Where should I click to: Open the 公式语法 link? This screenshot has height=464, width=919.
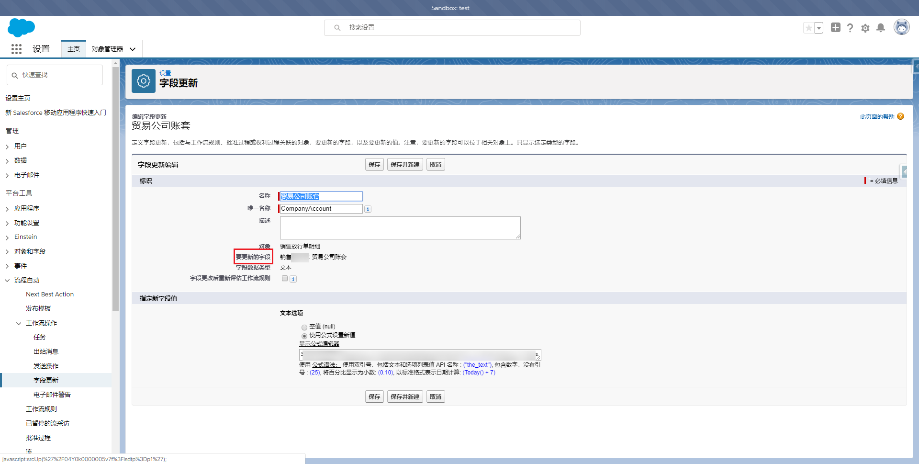(326, 365)
